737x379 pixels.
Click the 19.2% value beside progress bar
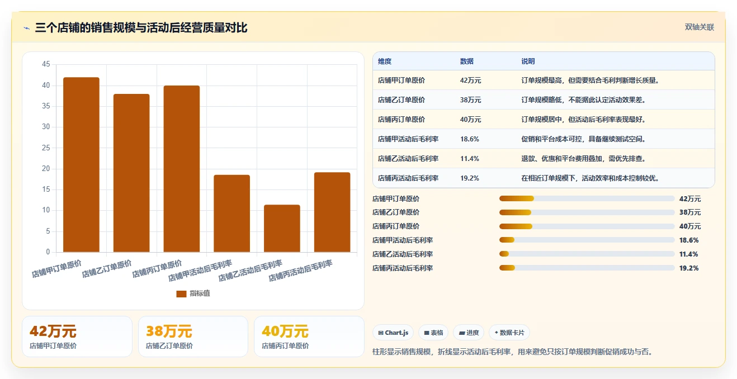[689, 268]
